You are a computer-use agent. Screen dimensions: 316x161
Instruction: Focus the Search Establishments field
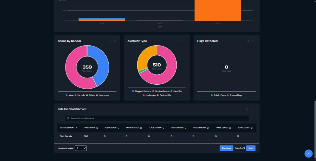157,118
